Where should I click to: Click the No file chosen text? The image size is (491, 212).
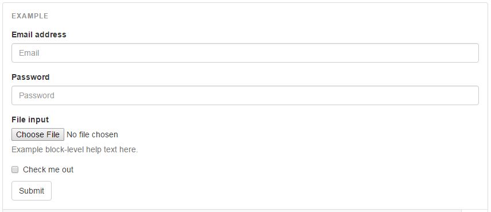pyautogui.click(x=92, y=134)
